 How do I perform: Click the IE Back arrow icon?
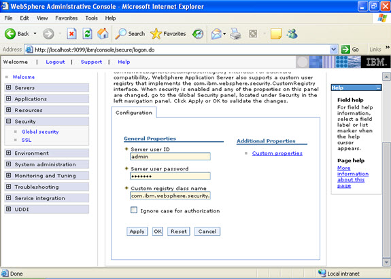tap(10, 33)
